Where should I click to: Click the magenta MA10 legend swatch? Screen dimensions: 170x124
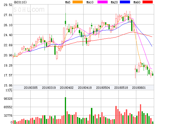103,2
